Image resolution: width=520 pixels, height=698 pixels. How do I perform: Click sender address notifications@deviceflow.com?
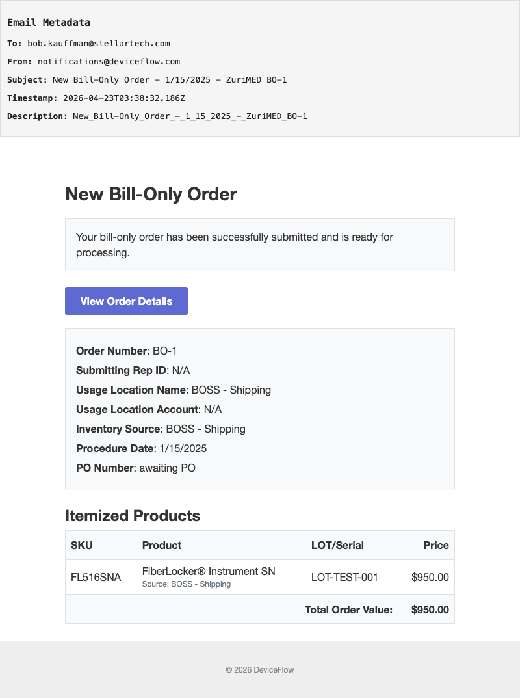click(109, 61)
